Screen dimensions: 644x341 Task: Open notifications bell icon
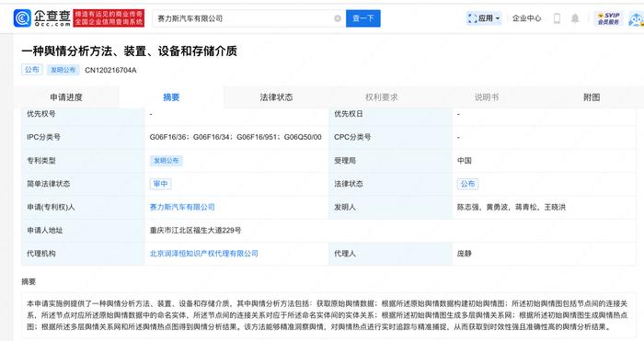tap(575, 18)
